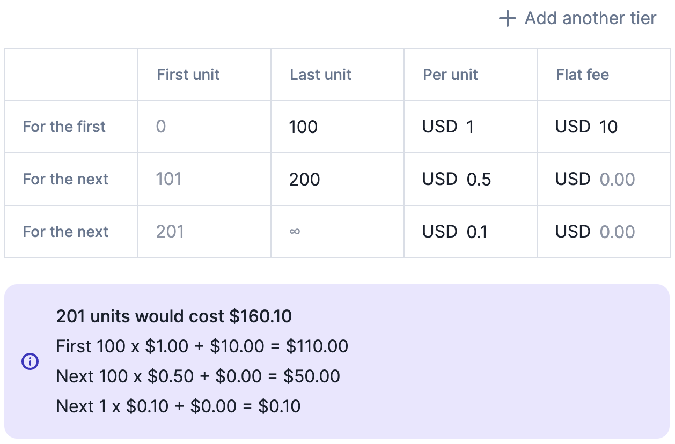Edit first tier Per unit price USD 1
675x444 pixels.
471,127
